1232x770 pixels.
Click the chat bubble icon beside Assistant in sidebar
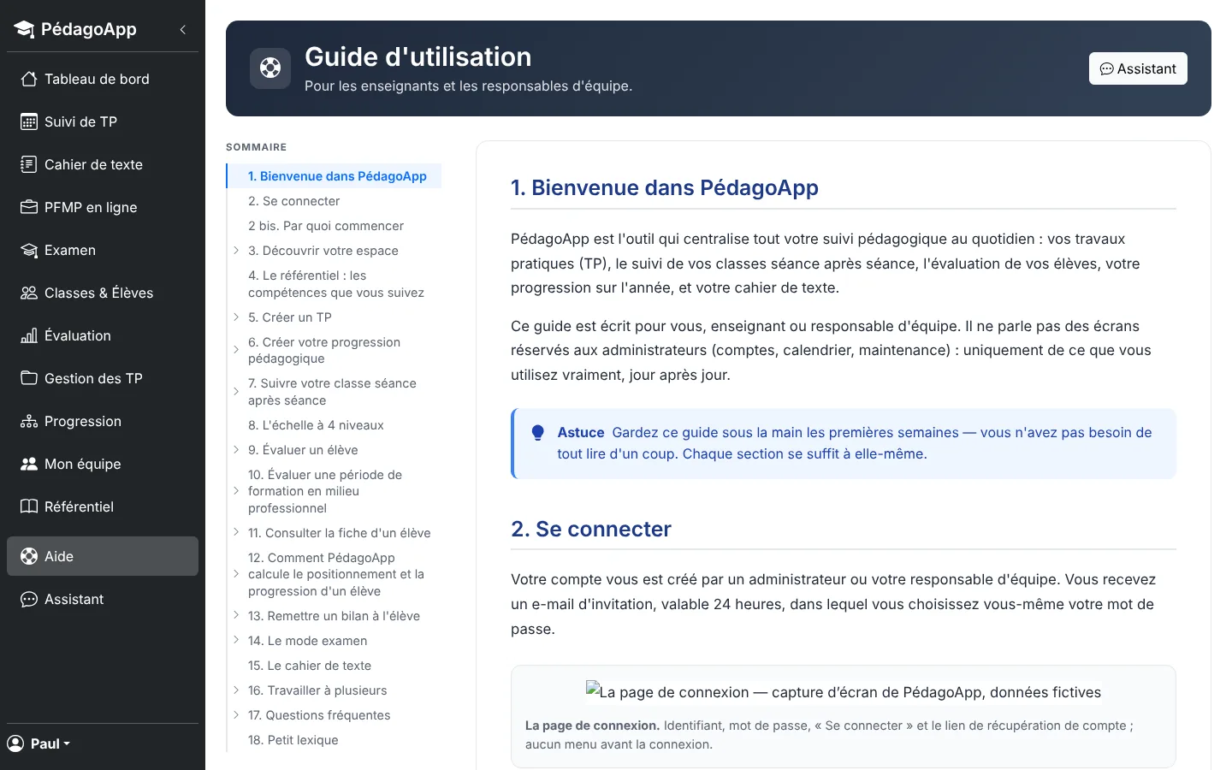click(x=29, y=599)
